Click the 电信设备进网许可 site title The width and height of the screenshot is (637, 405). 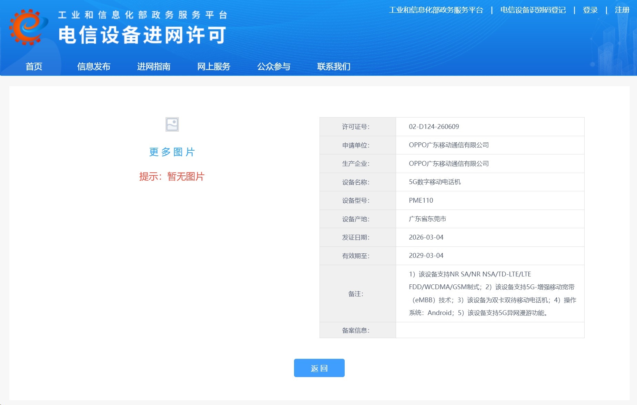coord(142,35)
